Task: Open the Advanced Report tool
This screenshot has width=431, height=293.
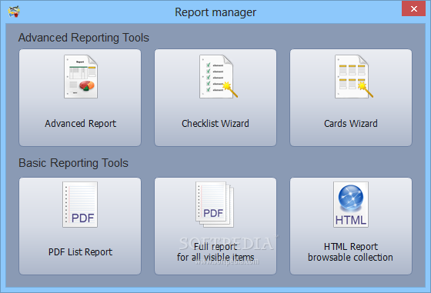Action: (x=80, y=98)
